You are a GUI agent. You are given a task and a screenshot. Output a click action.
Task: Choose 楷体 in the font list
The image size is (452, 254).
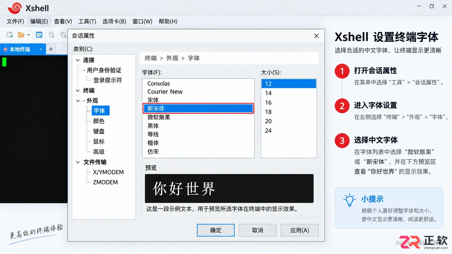(198, 143)
